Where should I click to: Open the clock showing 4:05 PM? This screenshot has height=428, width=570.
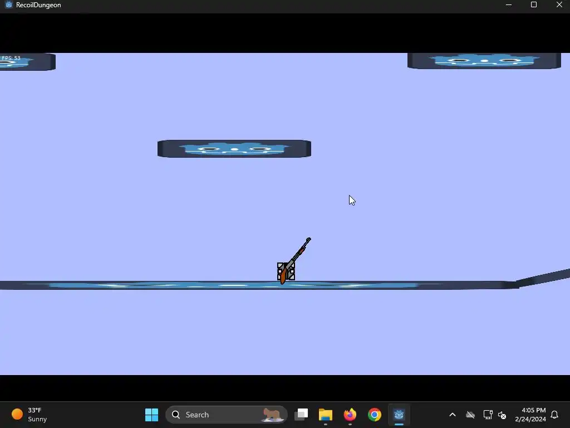(530, 415)
